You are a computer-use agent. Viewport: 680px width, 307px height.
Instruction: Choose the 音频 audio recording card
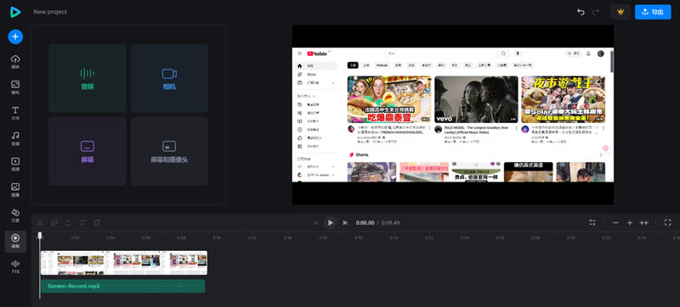click(88, 78)
